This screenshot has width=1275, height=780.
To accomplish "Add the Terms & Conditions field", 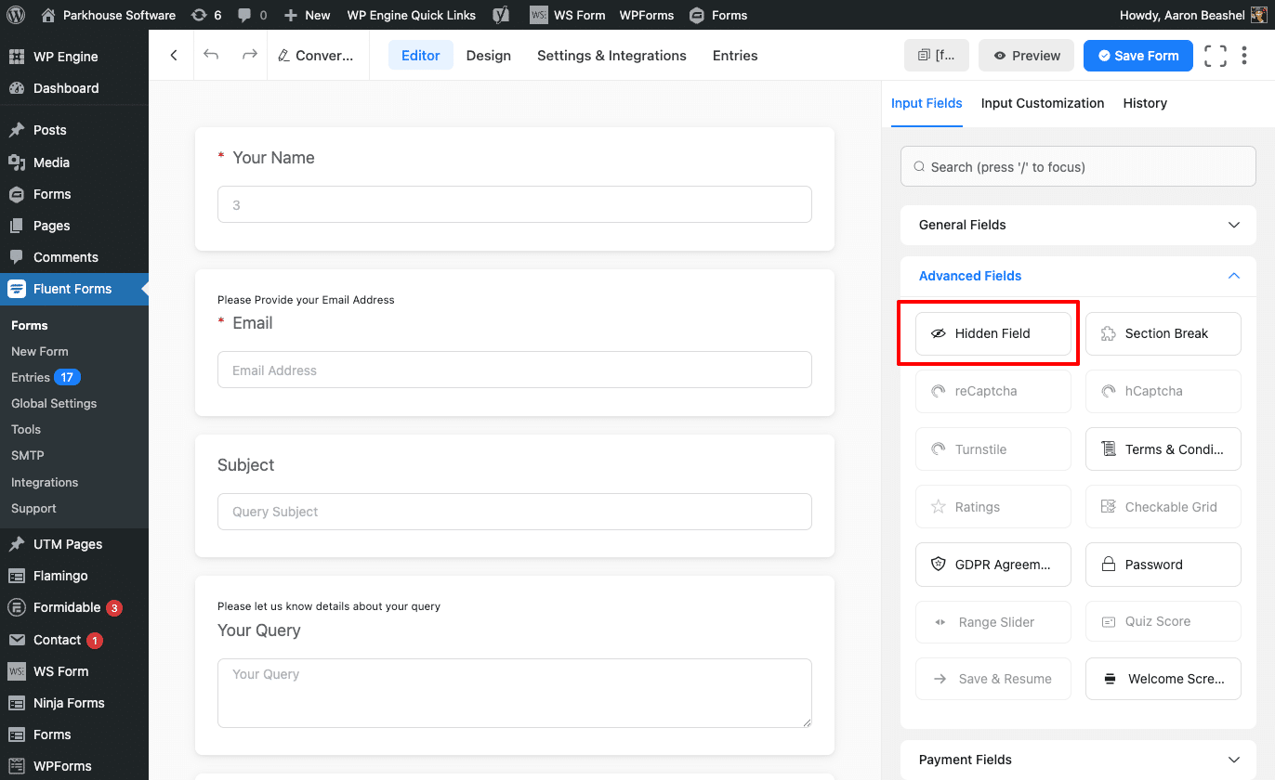I will 1163,449.
